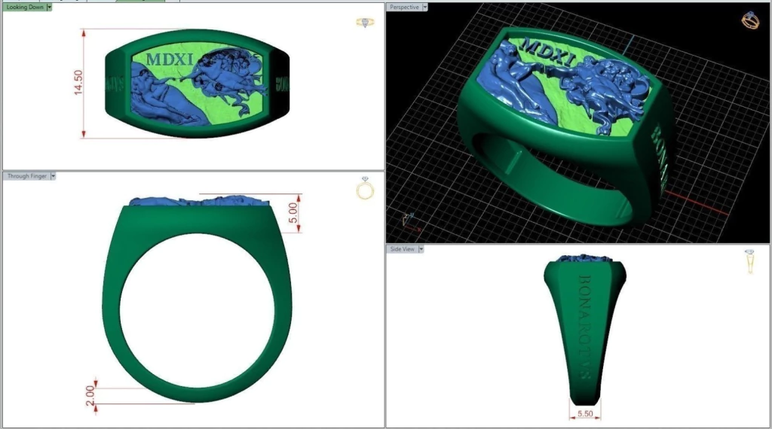Open the Looking Down viewport dropdown arrow
The image size is (772, 429).
(49, 7)
